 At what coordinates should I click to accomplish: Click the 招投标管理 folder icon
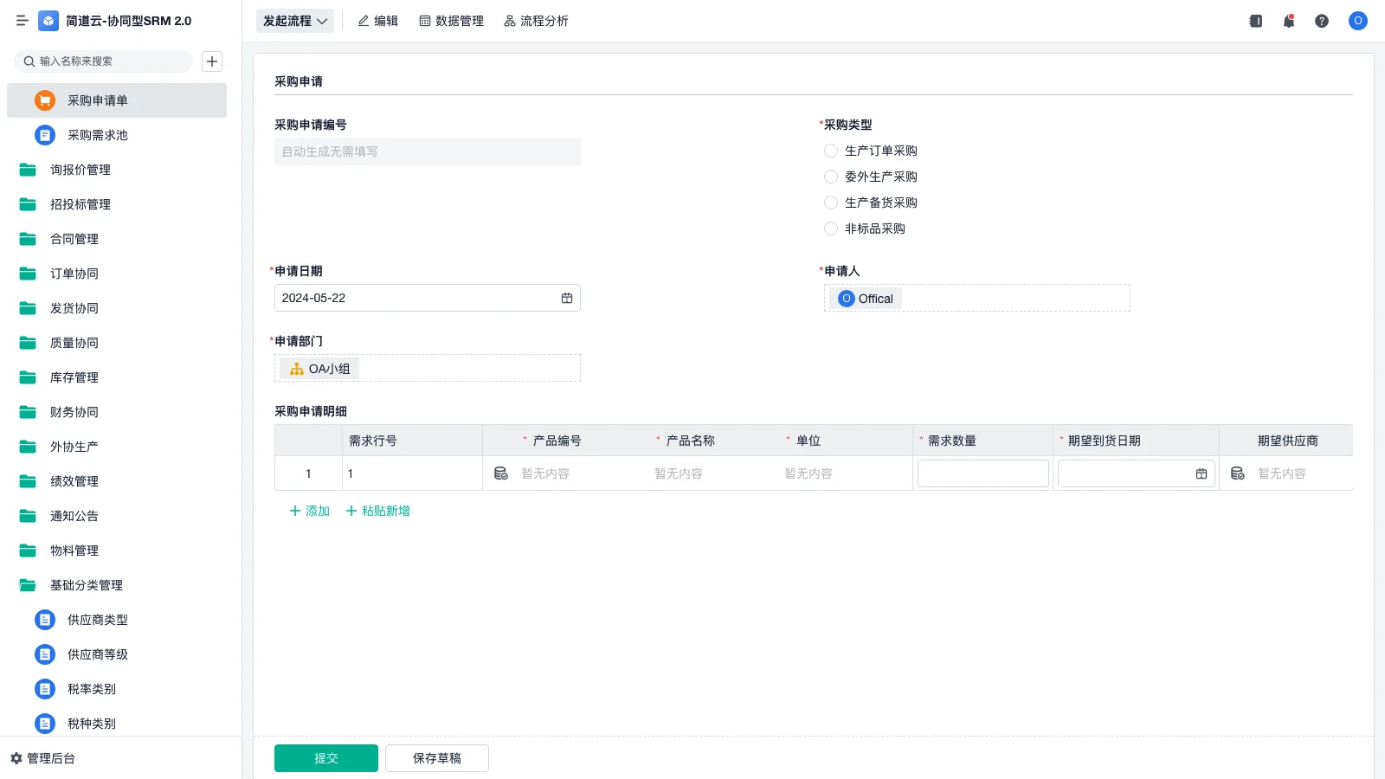click(28, 204)
